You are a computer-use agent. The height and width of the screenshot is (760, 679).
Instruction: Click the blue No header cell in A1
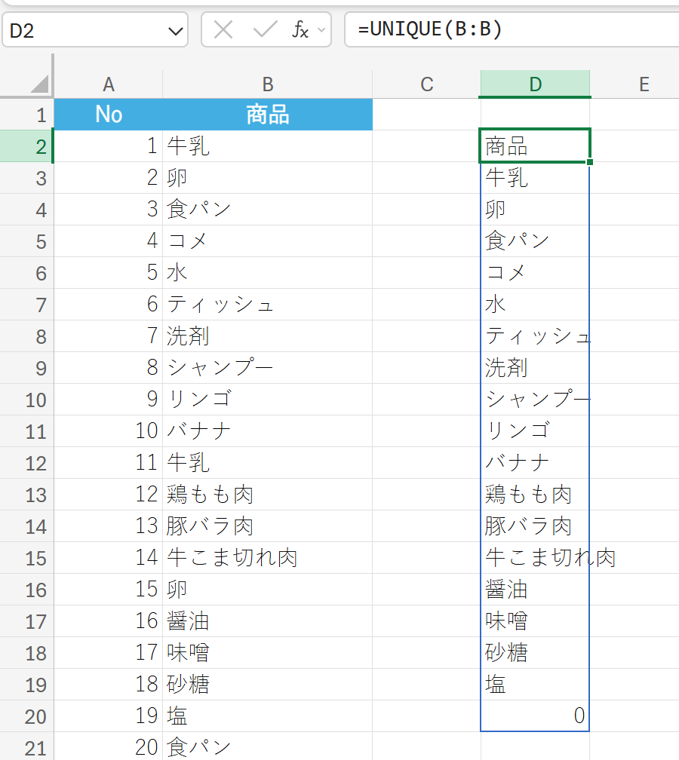pos(109,115)
